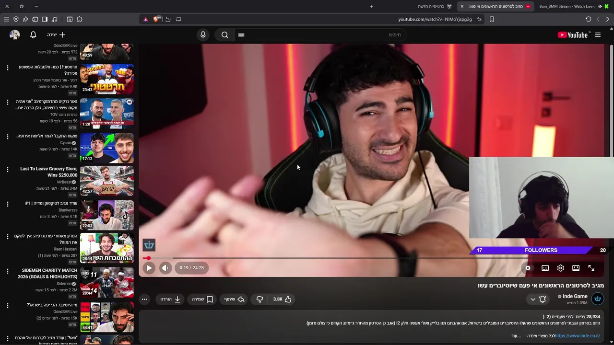
Task: Like the video with 3.8K likes
Action: [283, 299]
